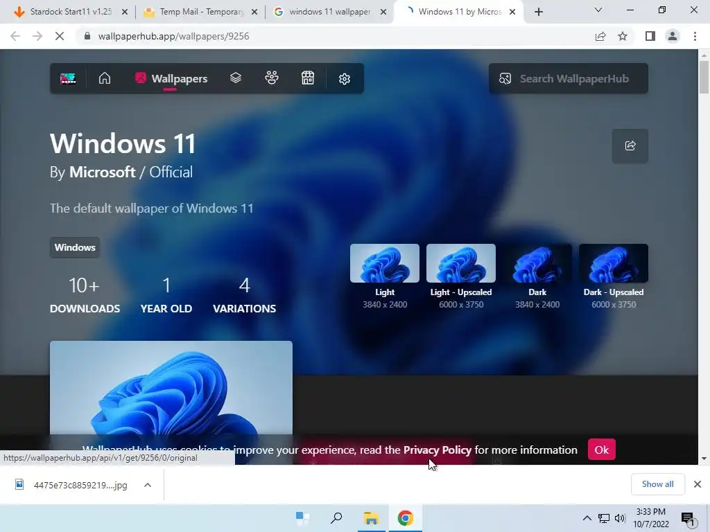
Task: Click the forward navigation arrow
Action: pyautogui.click(x=37, y=36)
